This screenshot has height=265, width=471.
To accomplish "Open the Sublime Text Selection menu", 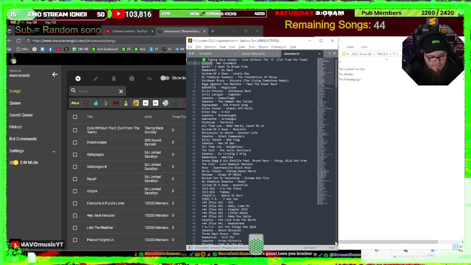I will [210, 47].
